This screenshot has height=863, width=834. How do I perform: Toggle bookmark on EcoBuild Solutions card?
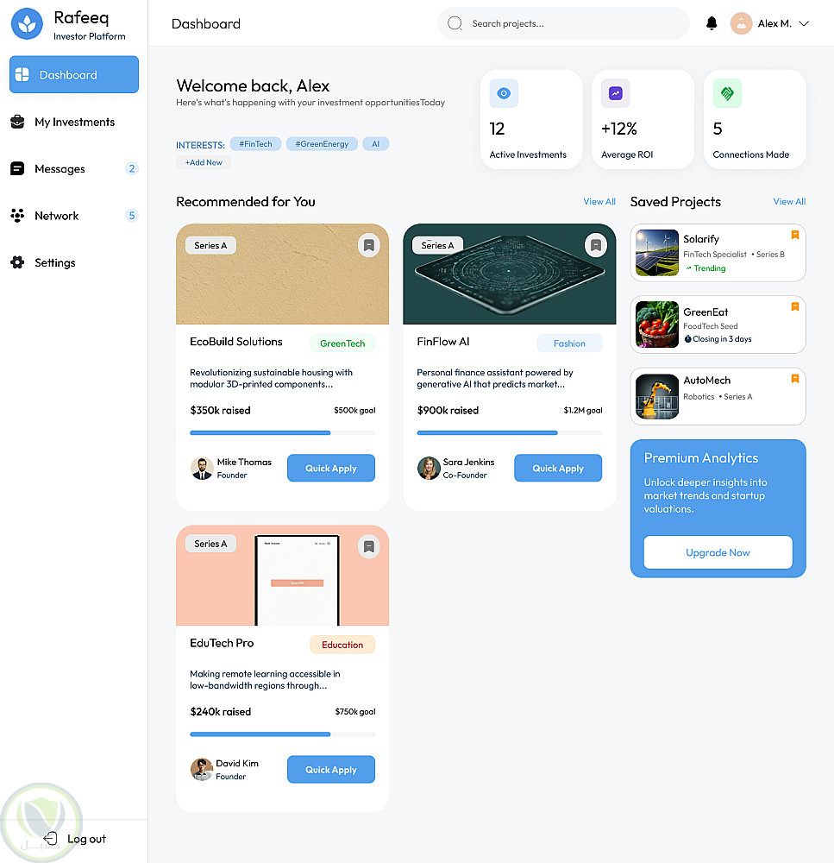(368, 245)
